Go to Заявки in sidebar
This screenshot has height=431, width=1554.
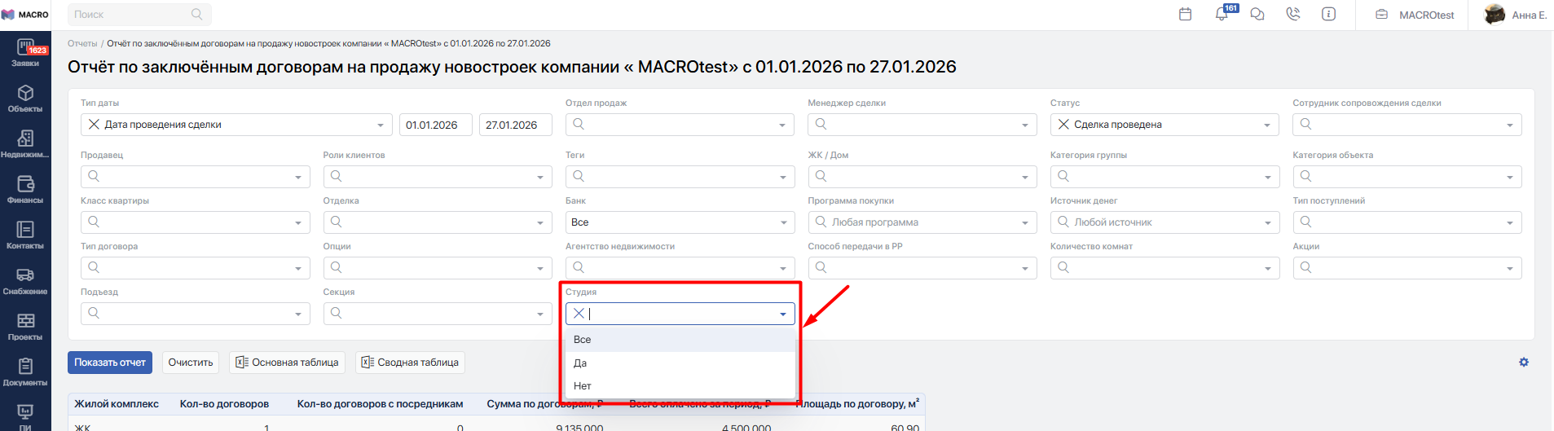[25, 53]
